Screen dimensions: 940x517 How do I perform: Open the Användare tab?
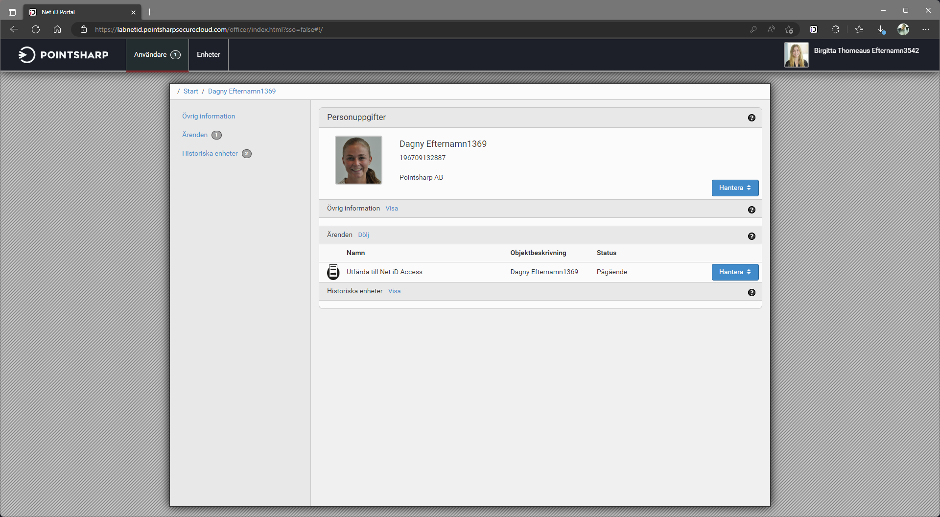pyautogui.click(x=157, y=55)
